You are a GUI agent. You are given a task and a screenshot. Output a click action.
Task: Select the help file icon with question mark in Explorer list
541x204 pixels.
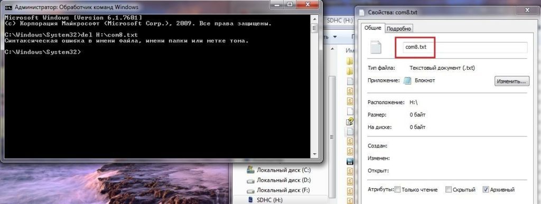pyautogui.click(x=350, y=121)
